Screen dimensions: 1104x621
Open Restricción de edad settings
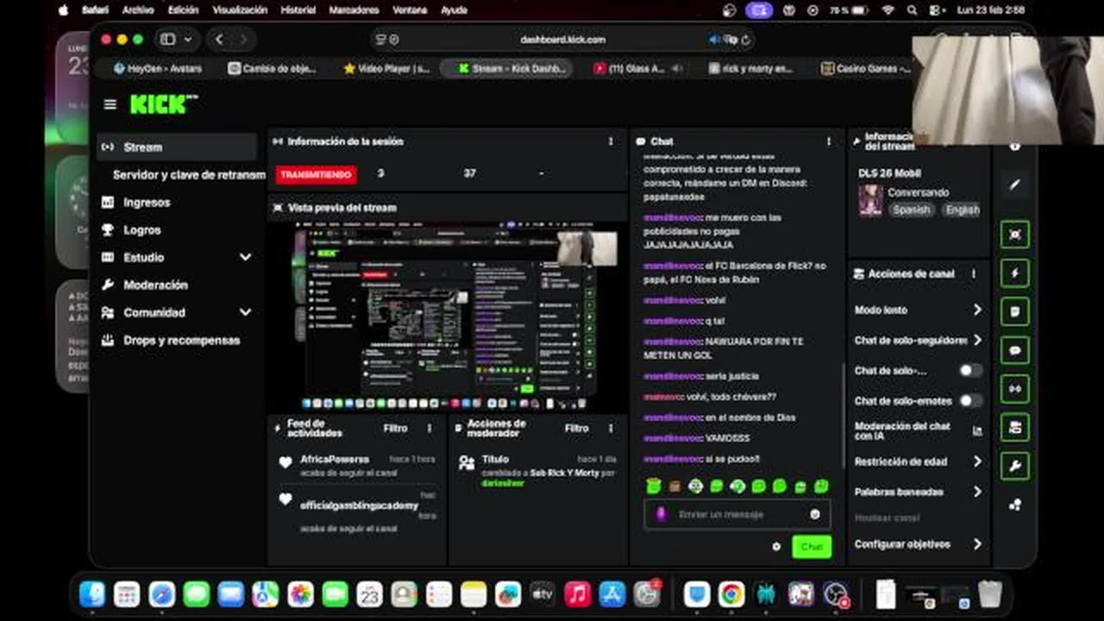tap(919, 461)
